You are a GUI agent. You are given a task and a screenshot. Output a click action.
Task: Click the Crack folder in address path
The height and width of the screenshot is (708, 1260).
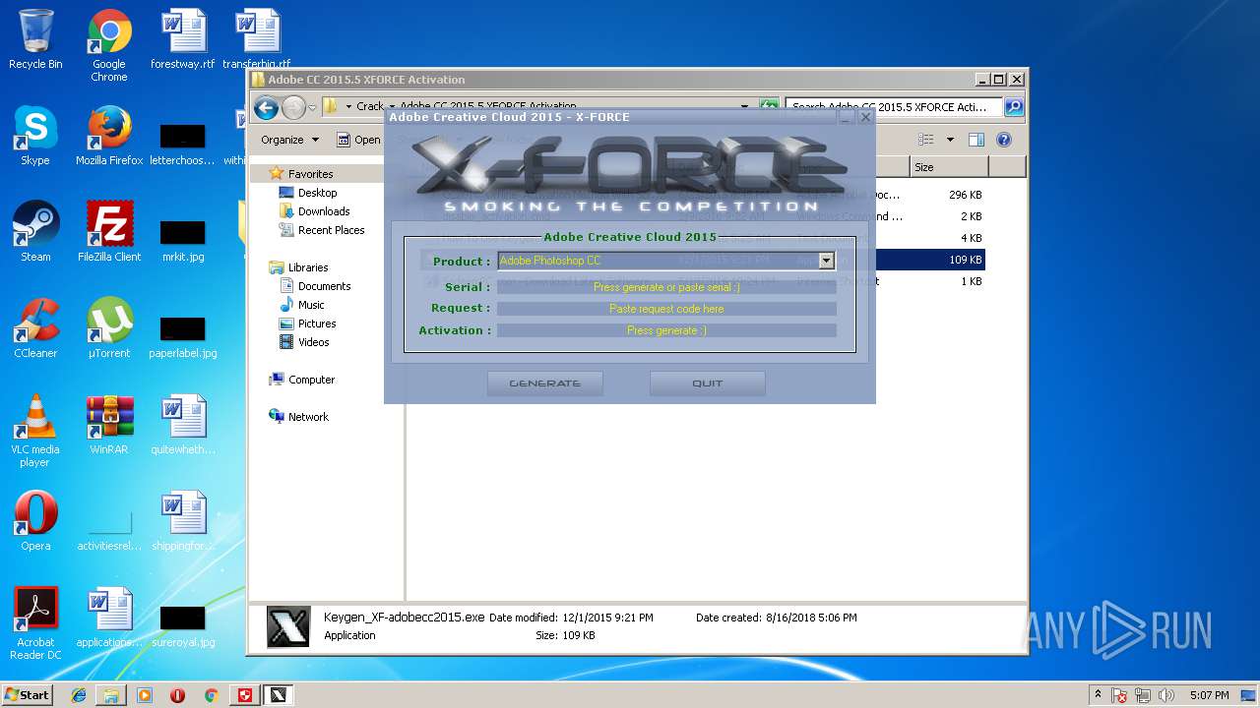pos(370,106)
